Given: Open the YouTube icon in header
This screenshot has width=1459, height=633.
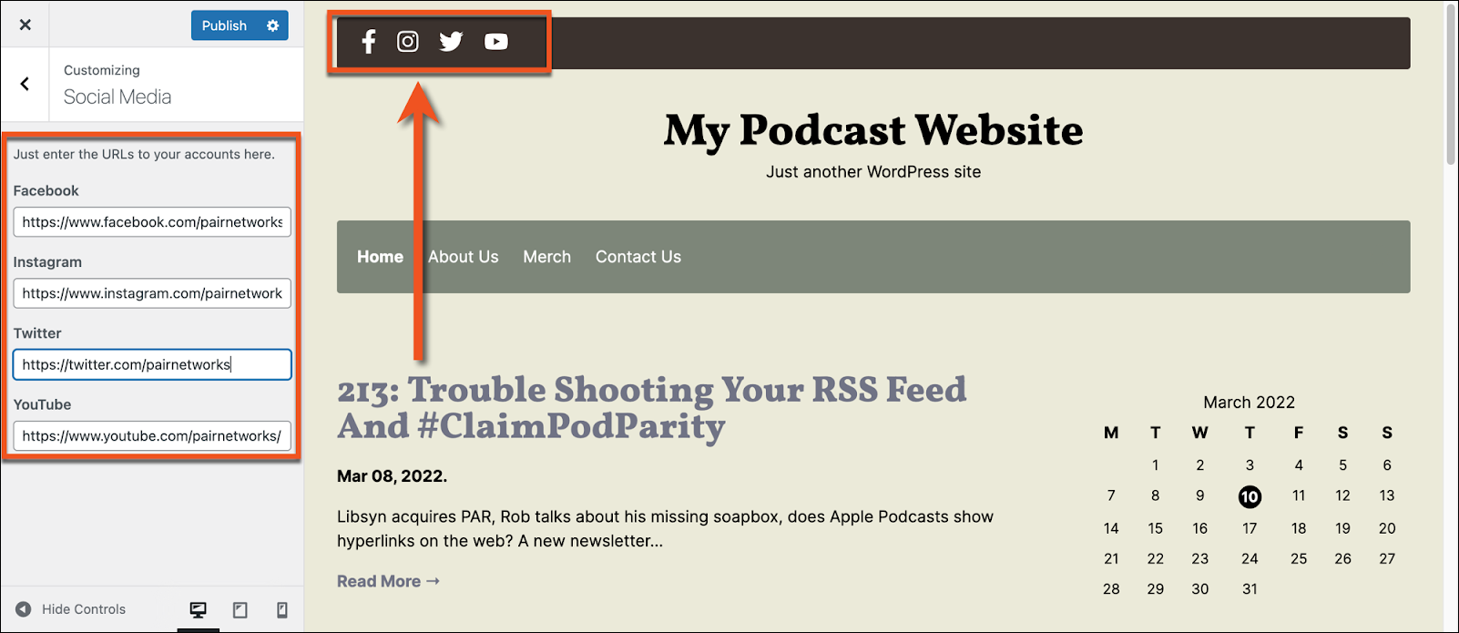Looking at the screenshot, I should click(x=496, y=41).
